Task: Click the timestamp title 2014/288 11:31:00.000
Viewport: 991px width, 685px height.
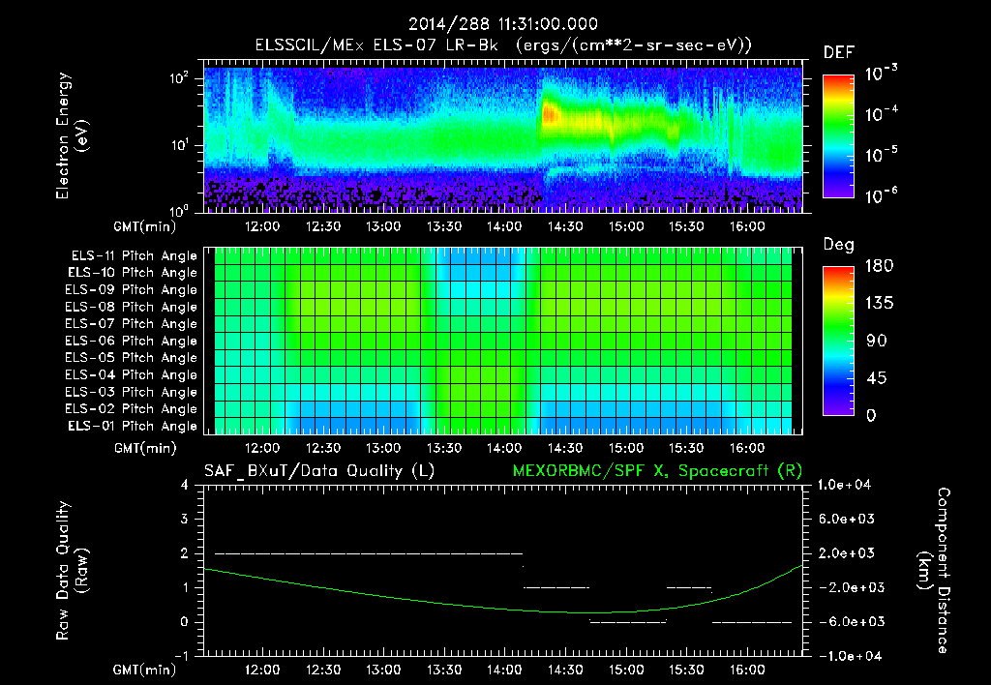Action: 503,24
